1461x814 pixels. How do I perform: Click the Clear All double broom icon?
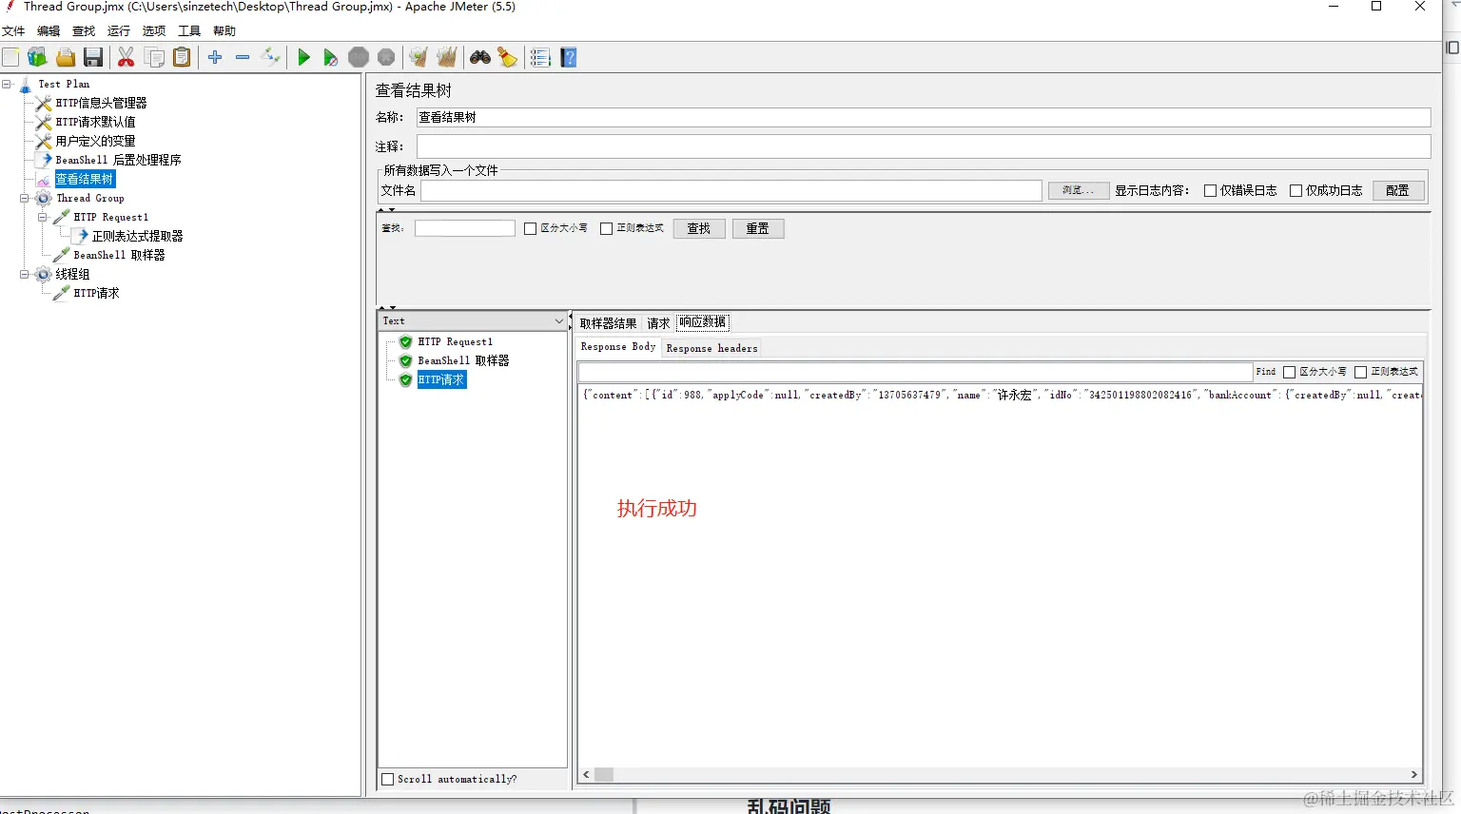pyautogui.click(x=447, y=57)
